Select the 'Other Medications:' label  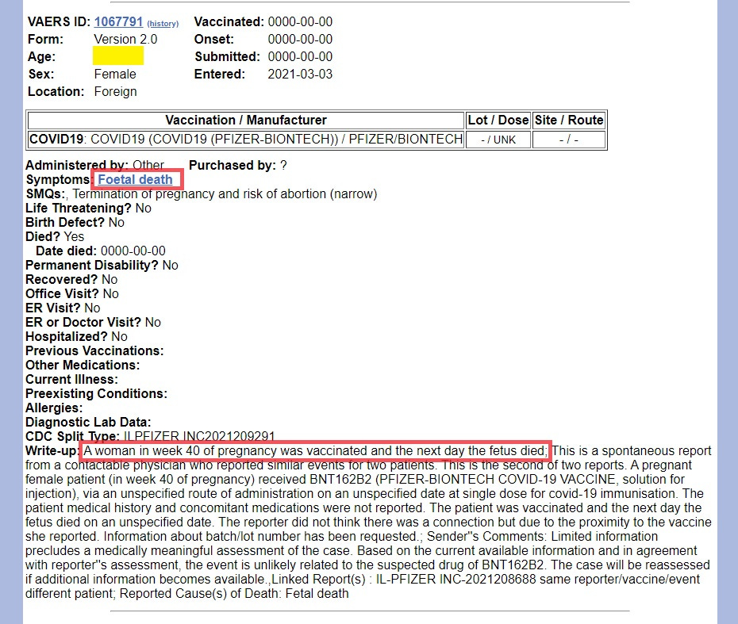click(83, 365)
